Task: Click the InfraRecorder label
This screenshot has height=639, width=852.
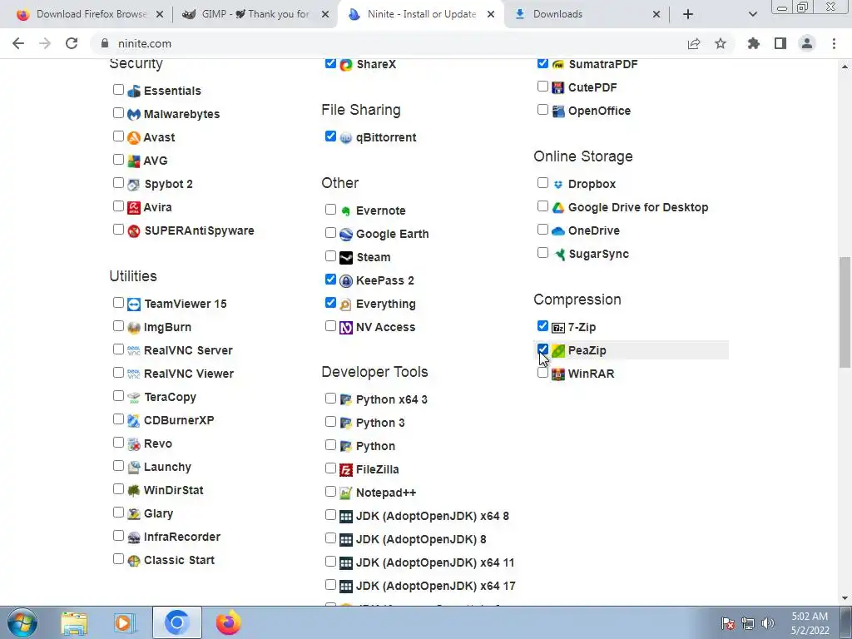Action: click(x=182, y=537)
